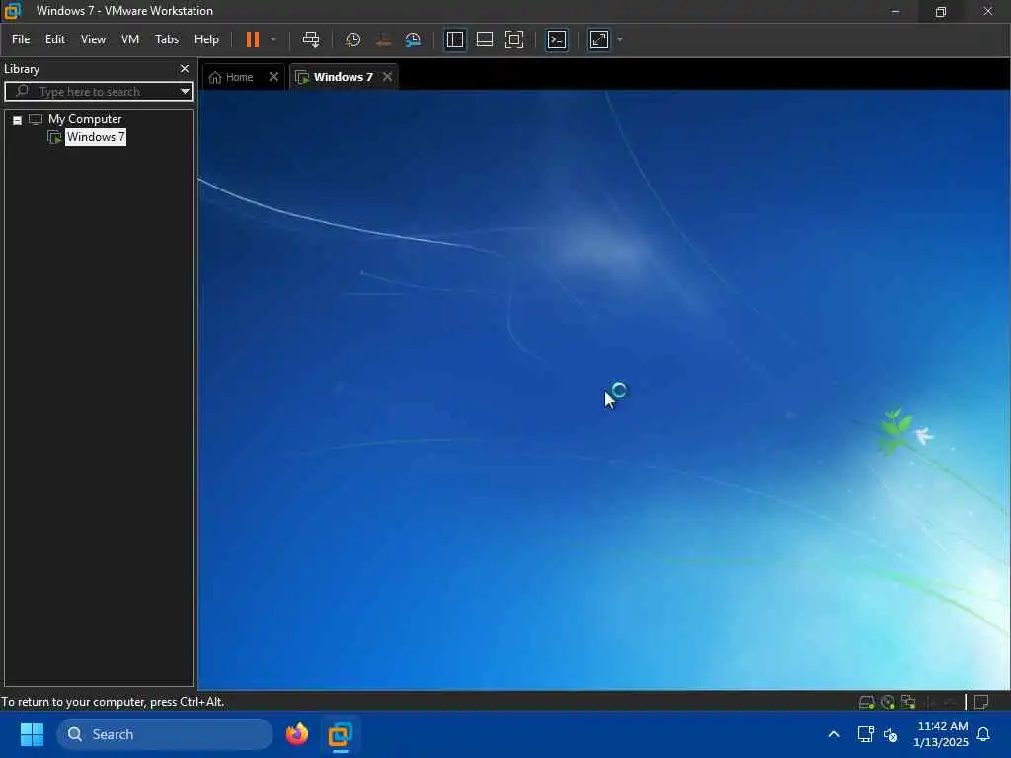Screen dimensions: 1011x758
Task: Click the network adapter status bar icon
Action: (x=908, y=702)
